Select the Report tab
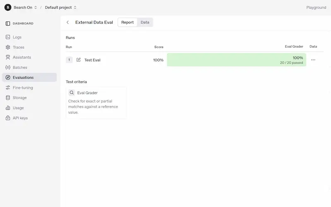The width and height of the screenshot is (331, 207). point(127,22)
